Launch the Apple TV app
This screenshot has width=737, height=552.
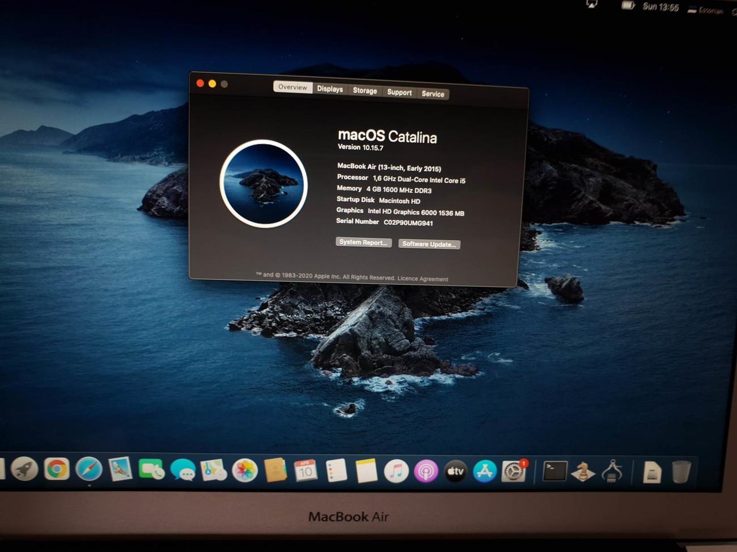tap(455, 472)
